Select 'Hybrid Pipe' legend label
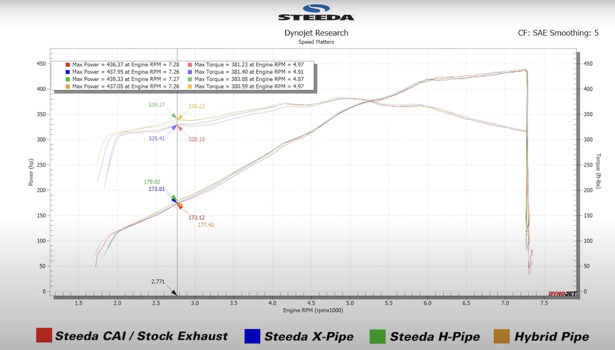The width and height of the screenshot is (615, 350). click(x=552, y=336)
